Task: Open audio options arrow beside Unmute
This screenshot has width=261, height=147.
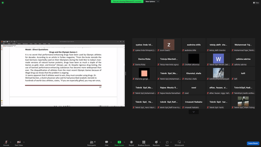Action: coord(11,142)
